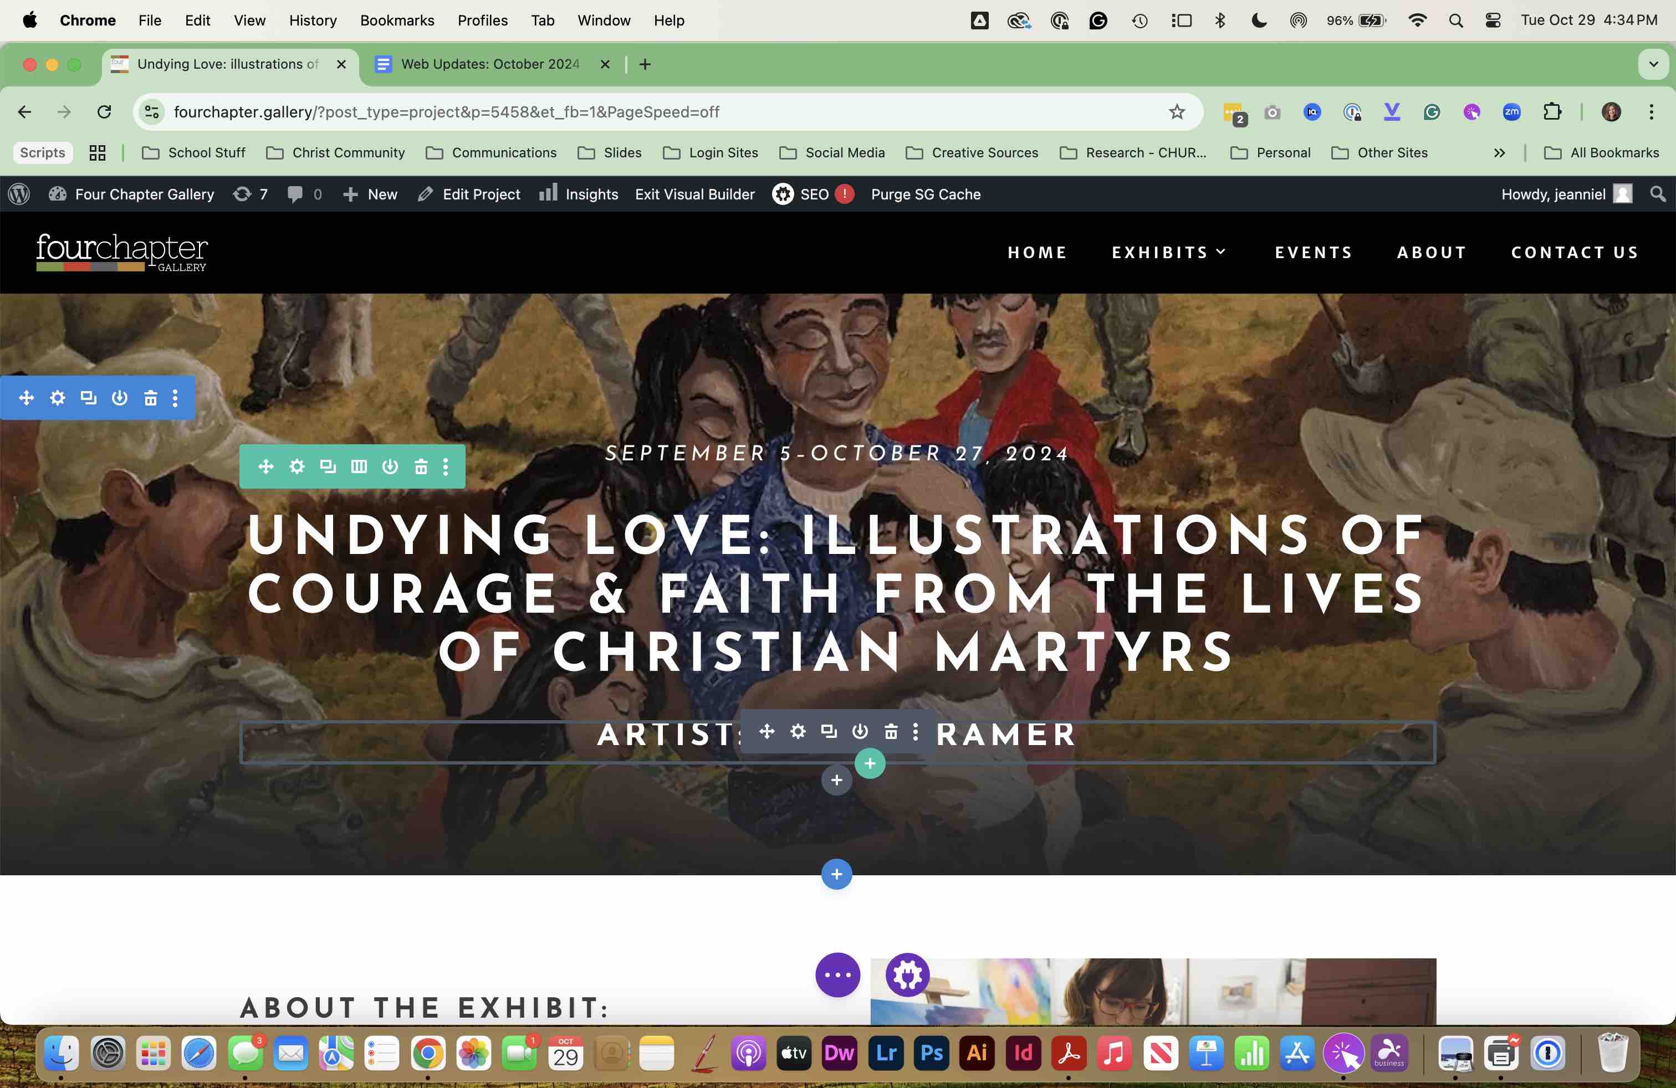Open blue section more options dots
The image size is (1676, 1088).
[x=175, y=398]
